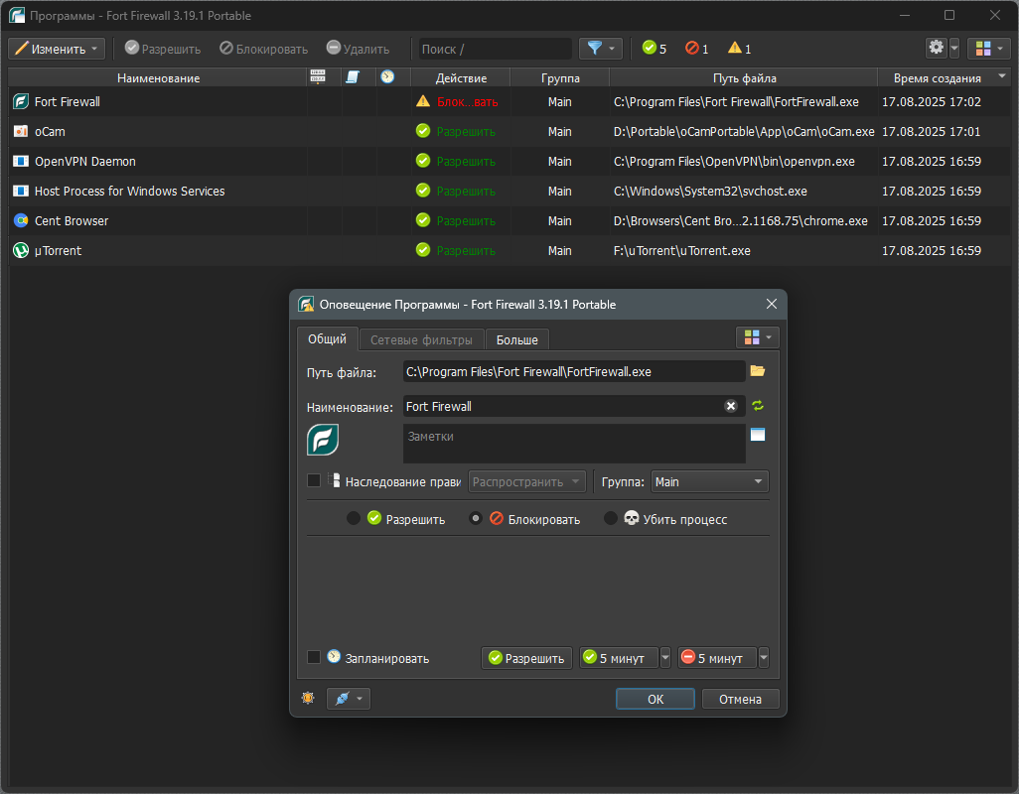1019x794 pixels.
Task: Click the allow for 5 минут button
Action: 620,658
